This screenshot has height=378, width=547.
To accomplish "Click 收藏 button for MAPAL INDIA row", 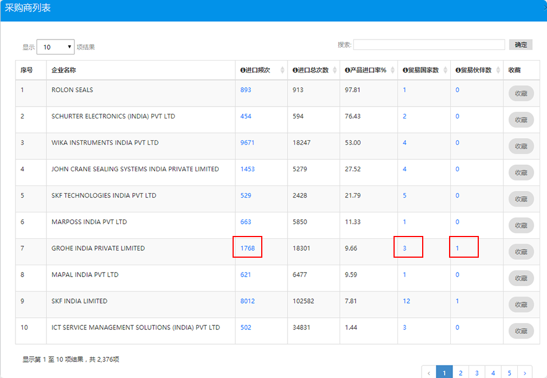I will (x=521, y=278).
